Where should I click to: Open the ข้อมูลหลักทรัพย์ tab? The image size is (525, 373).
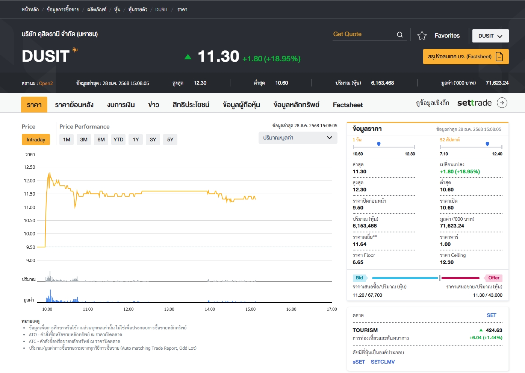pyautogui.click(x=296, y=105)
